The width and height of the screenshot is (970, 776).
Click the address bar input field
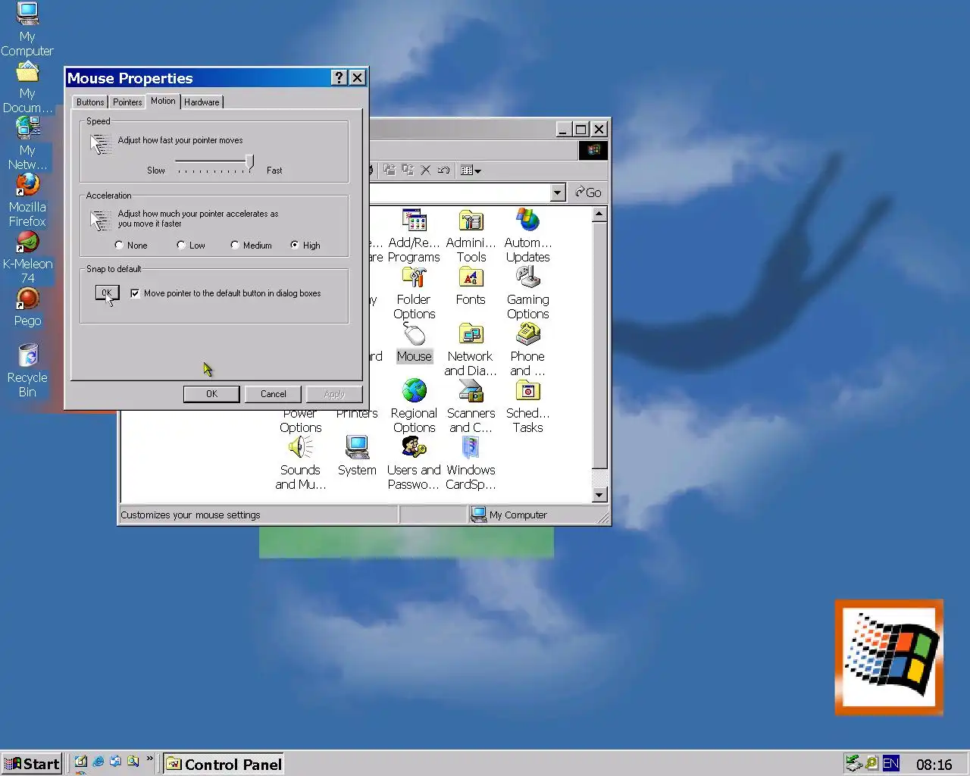[x=460, y=192]
